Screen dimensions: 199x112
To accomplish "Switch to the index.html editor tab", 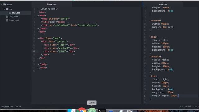I will (52, 4).
